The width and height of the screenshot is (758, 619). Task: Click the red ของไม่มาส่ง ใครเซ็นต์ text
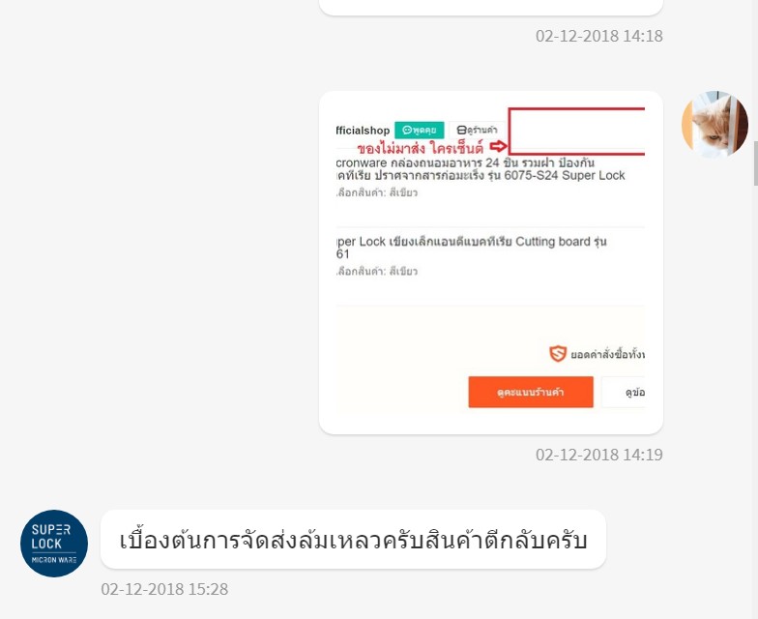click(x=421, y=147)
